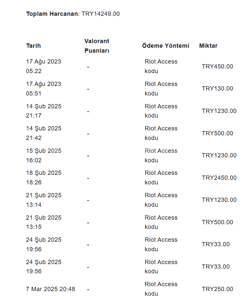Click Riot Access kodu in the 18 Şub row
Screen dimensions: 248x299
click(161, 177)
